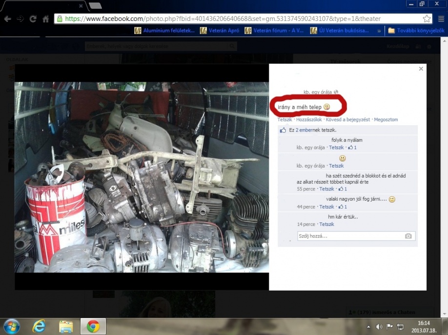
Task: Like the 'folyik a nyálam' comment
Action: 336,148
